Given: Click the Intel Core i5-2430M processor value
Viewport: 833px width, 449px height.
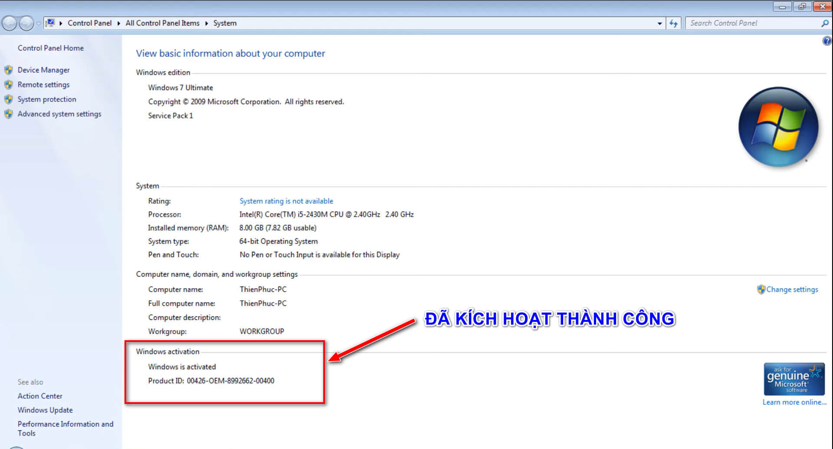Looking at the screenshot, I should 326,215.
